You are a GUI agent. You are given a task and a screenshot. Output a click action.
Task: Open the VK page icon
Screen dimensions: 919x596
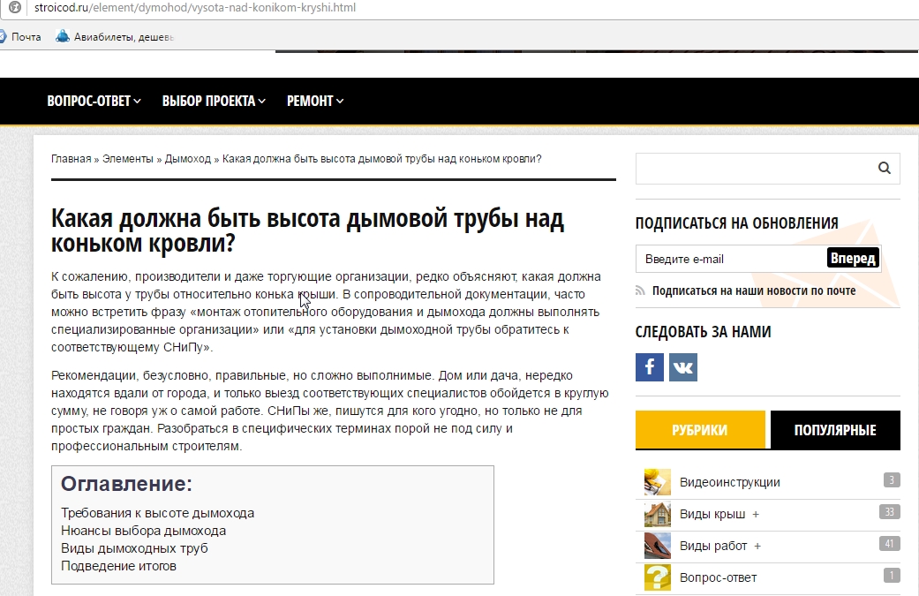[x=683, y=366]
